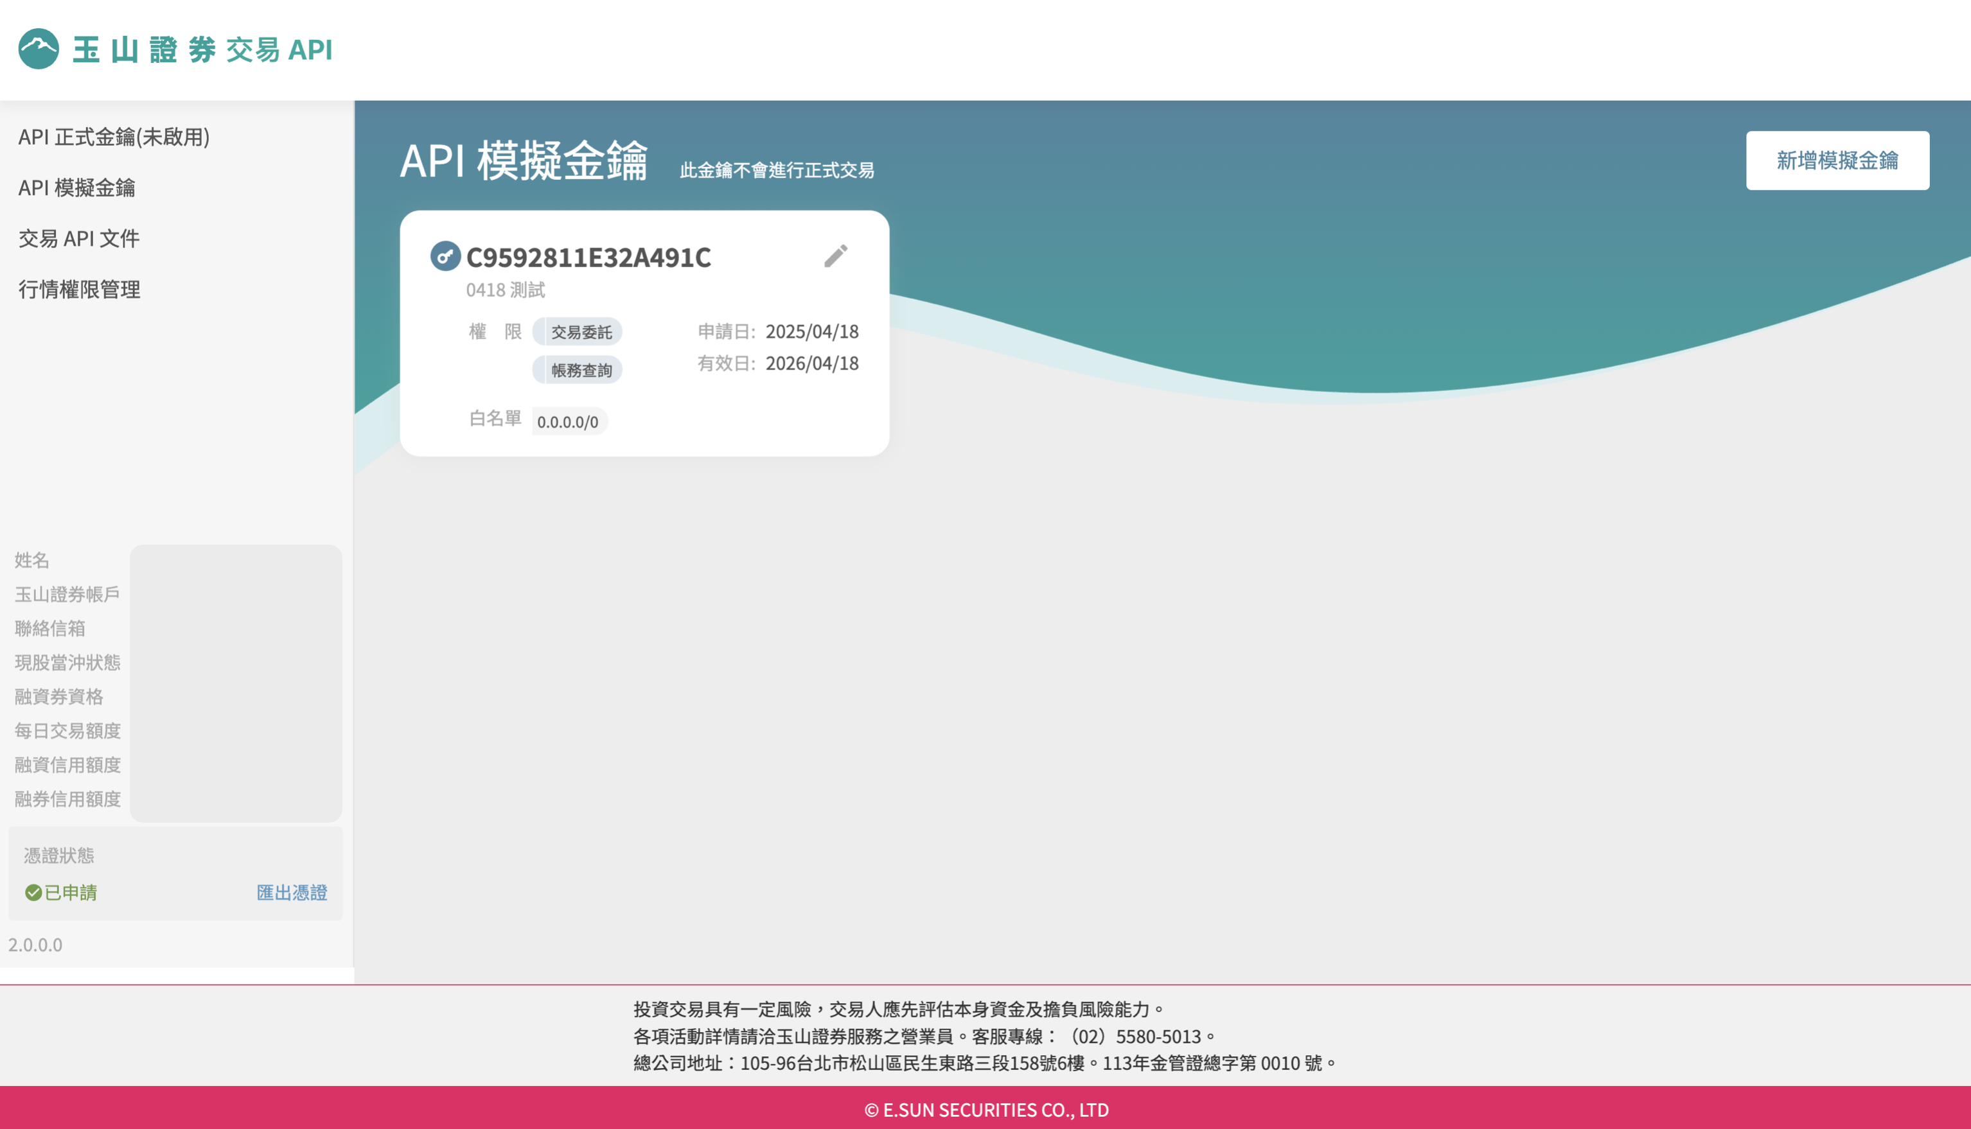The height and width of the screenshot is (1129, 1971).
Task: Click the 現股當沖狀態 label
Action: point(67,662)
